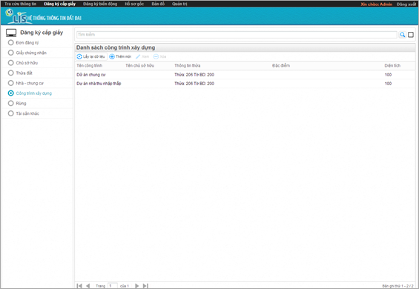This screenshot has width=419, height=289.
Task: Select the Giấy chứng nhận radio option
Action: [10, 53]
